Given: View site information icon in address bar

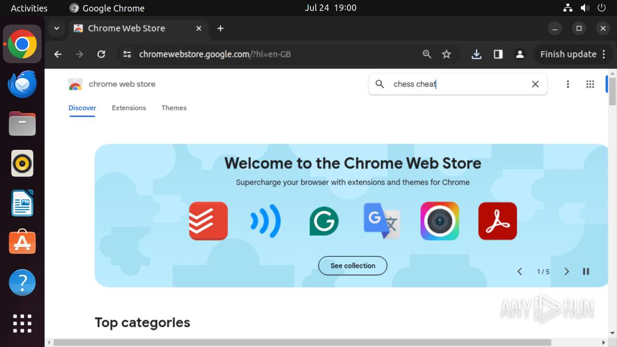Looking at the screenshot, I should [x=127, y=54].
